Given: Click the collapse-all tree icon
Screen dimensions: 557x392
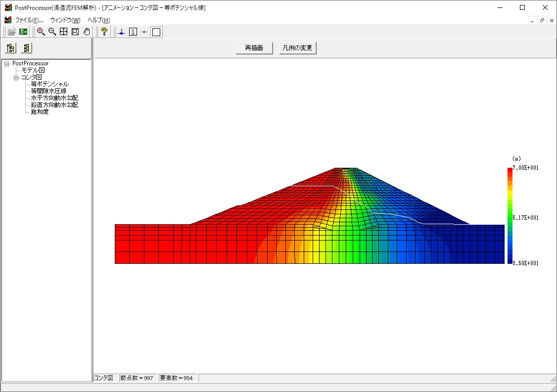Looking at the screenshot, I should click(x=27, y=48).
